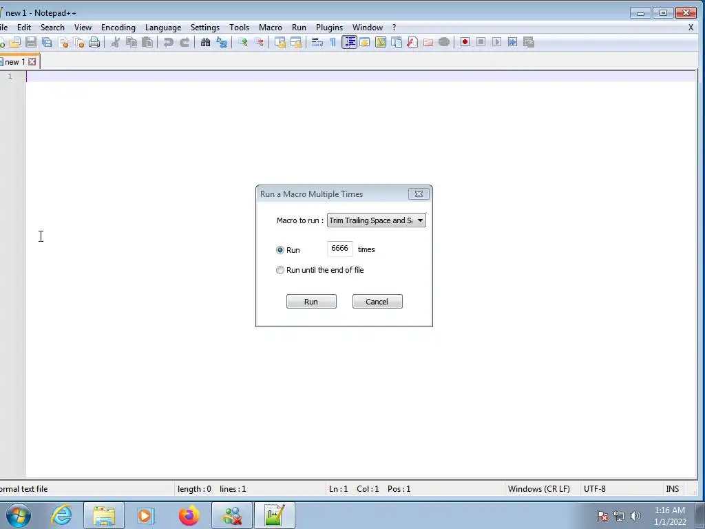The image size is (705, 529).
Task: Click the Save Recorded Macro icon
Action: tap(529, 42)
